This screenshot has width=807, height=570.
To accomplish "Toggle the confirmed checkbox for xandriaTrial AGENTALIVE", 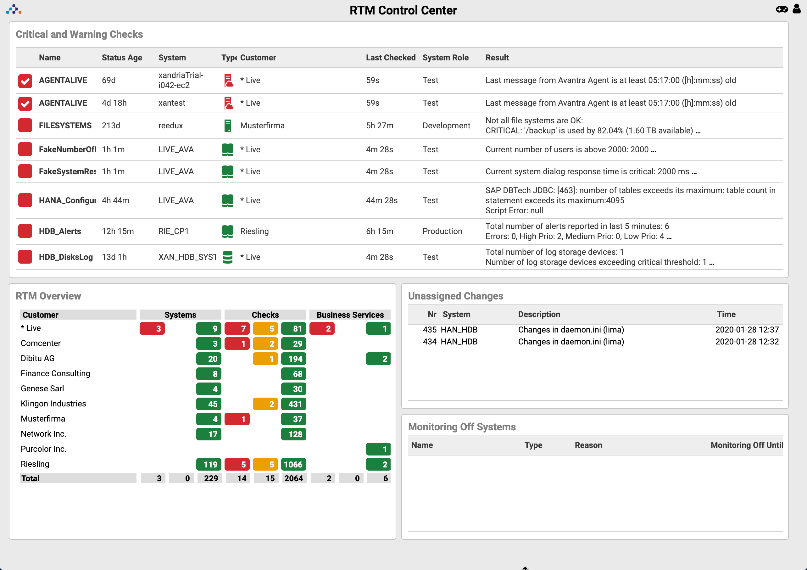I will point(25,81).
